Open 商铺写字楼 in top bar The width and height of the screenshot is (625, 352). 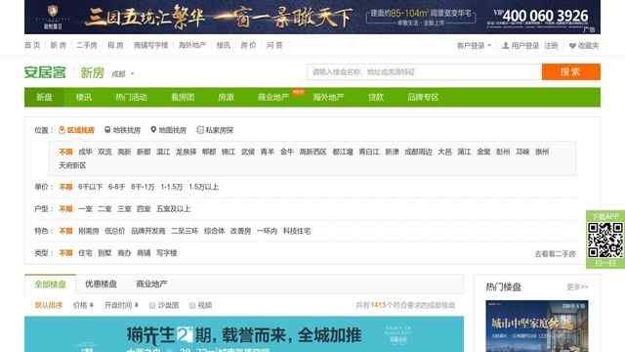pos(150,45)
